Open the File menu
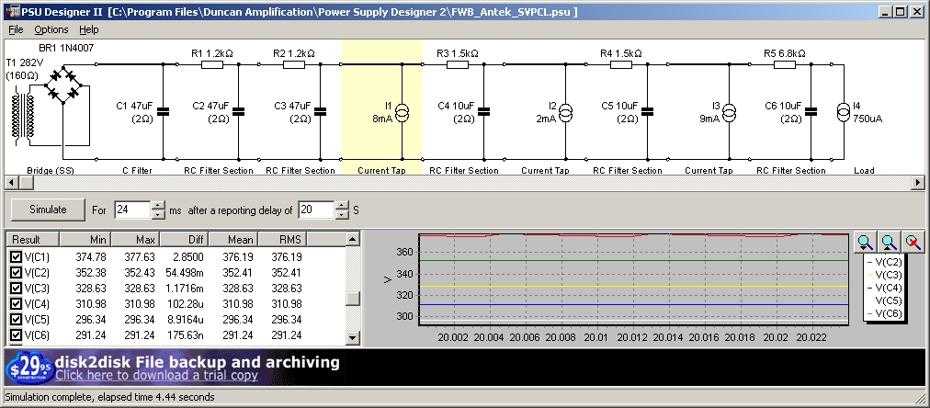 click(x=16, y=29)
